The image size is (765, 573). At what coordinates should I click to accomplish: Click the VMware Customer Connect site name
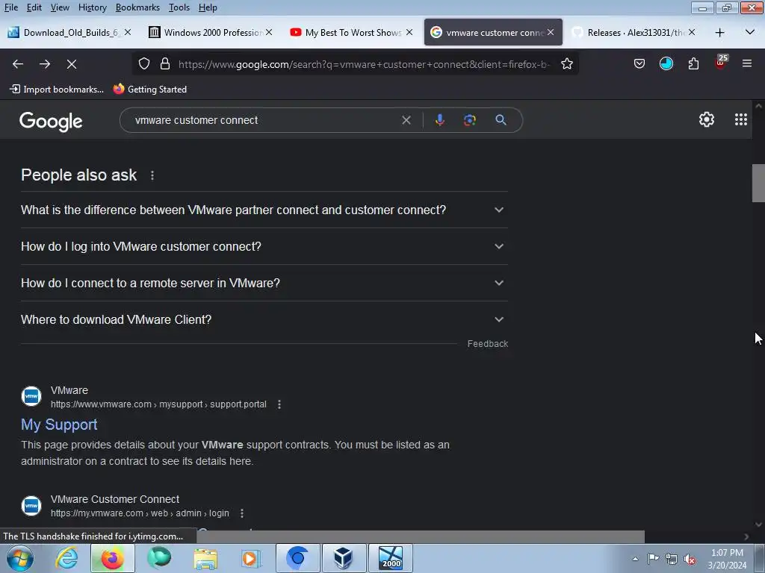coord(114,499)
